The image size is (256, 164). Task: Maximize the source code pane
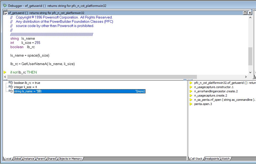[x=245, y=13]
